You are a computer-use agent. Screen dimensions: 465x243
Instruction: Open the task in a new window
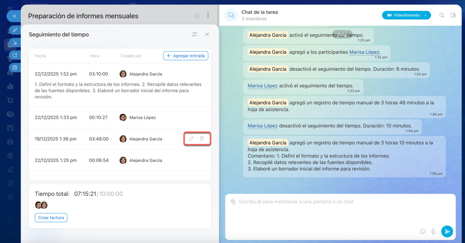tap(15, 55)
